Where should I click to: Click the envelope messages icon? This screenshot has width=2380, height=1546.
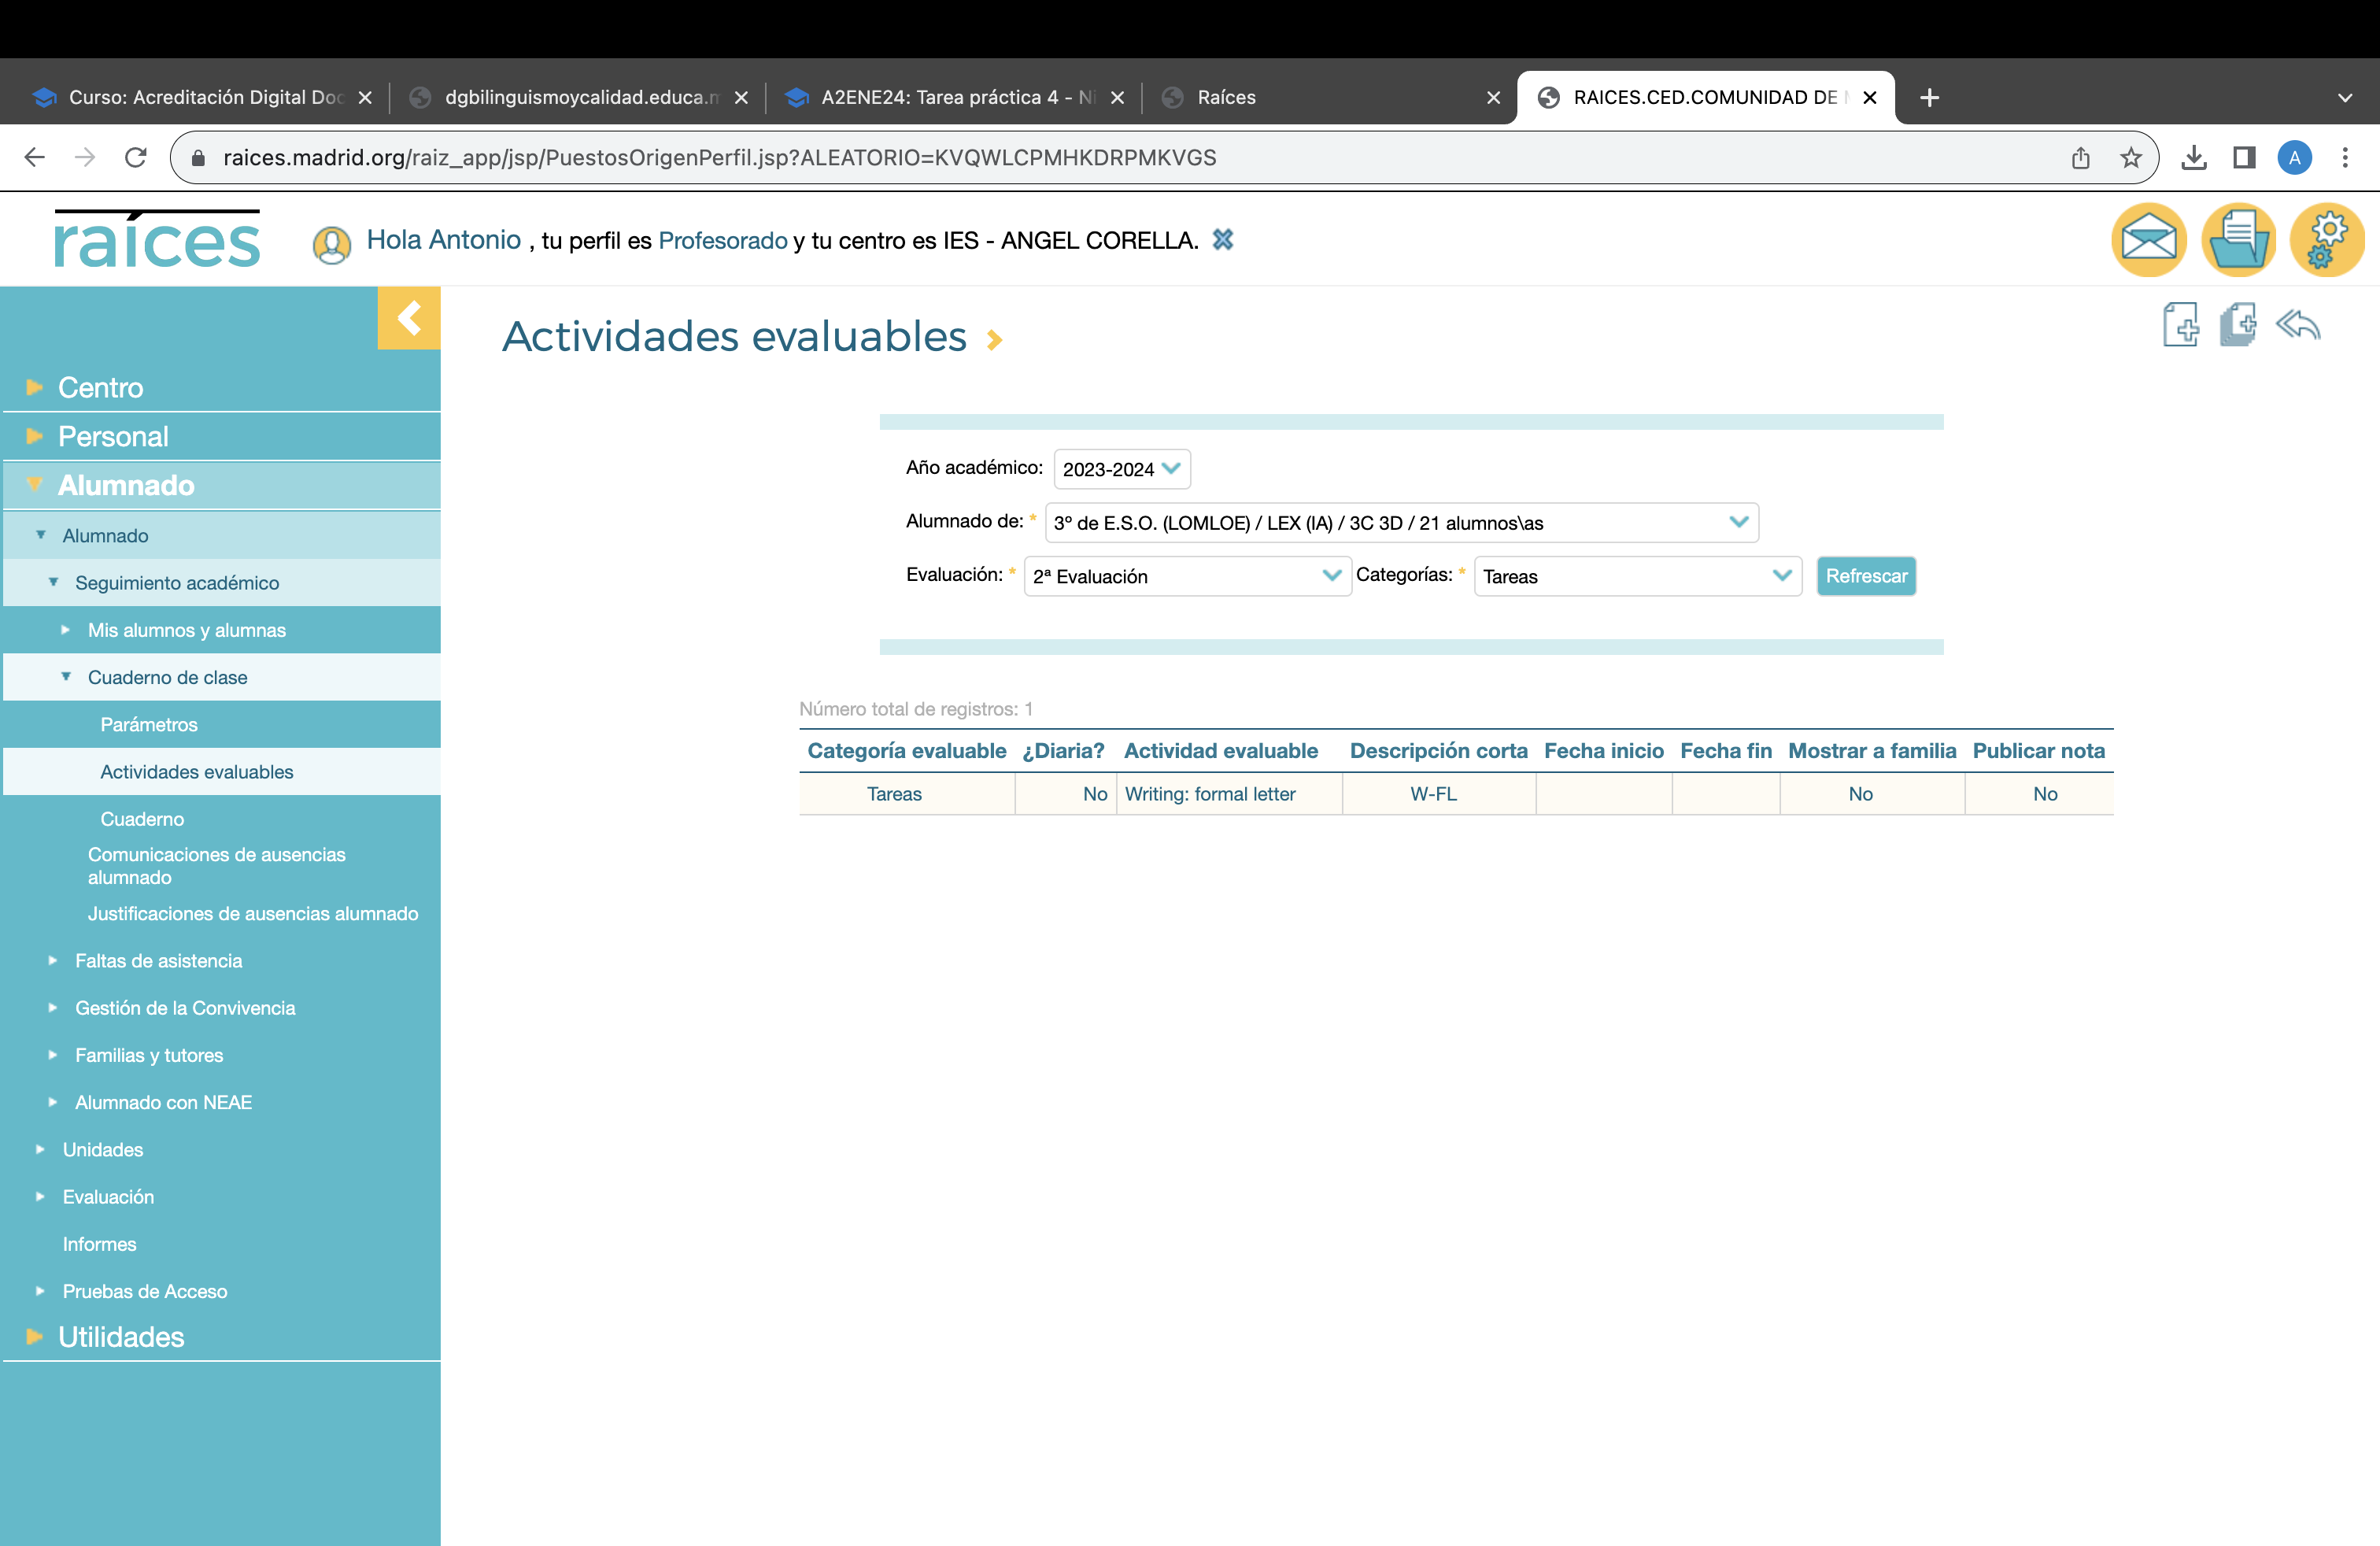point(2147,240)
